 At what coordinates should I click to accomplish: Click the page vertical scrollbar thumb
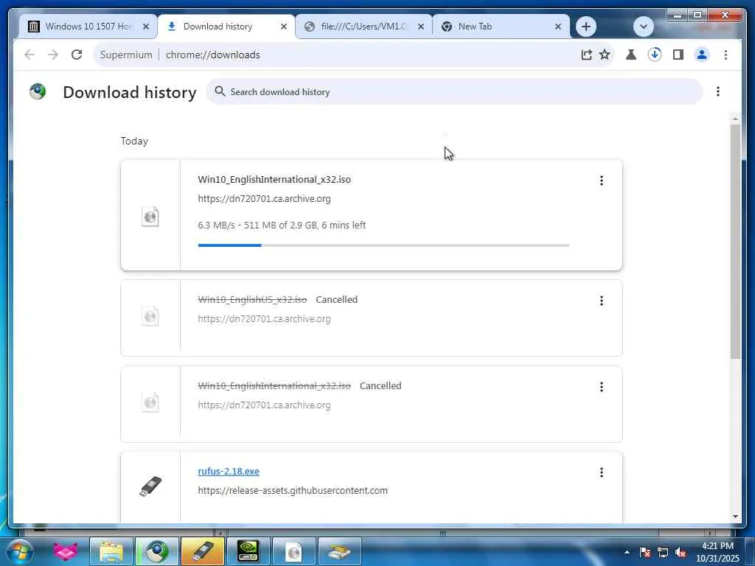click(735, 242)
